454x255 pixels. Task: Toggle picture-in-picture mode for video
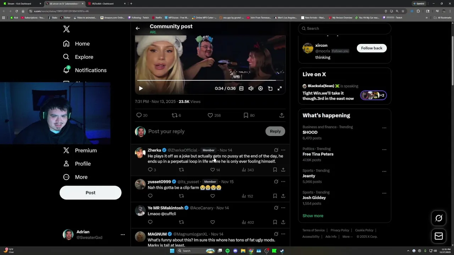270,89
